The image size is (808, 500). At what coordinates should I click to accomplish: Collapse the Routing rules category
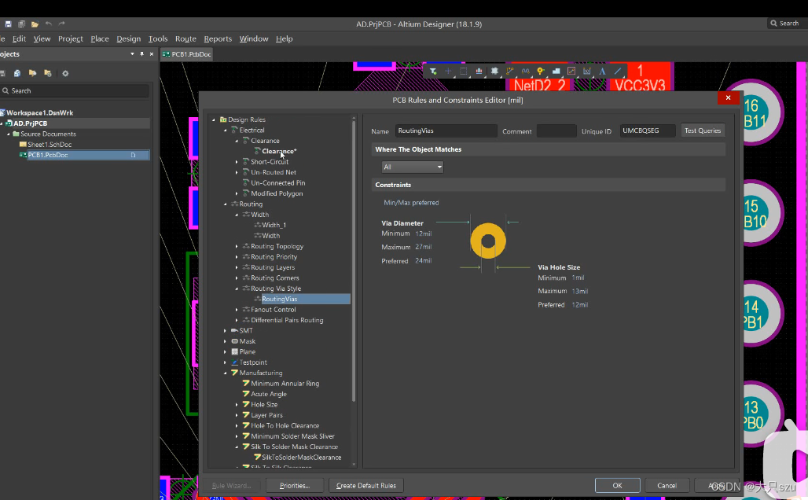click(x=226, y=204)
